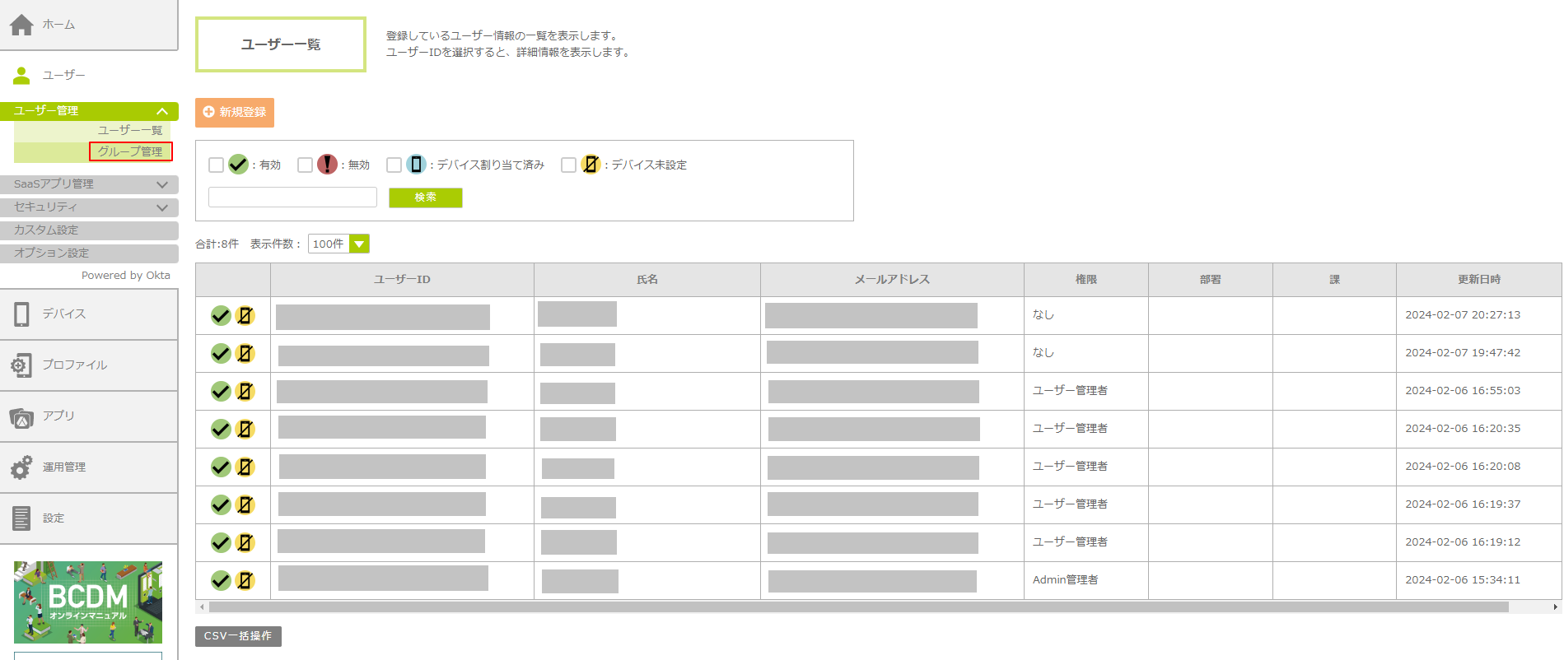Click the user search text field
Screen dimensions: 1564x660
292,198
